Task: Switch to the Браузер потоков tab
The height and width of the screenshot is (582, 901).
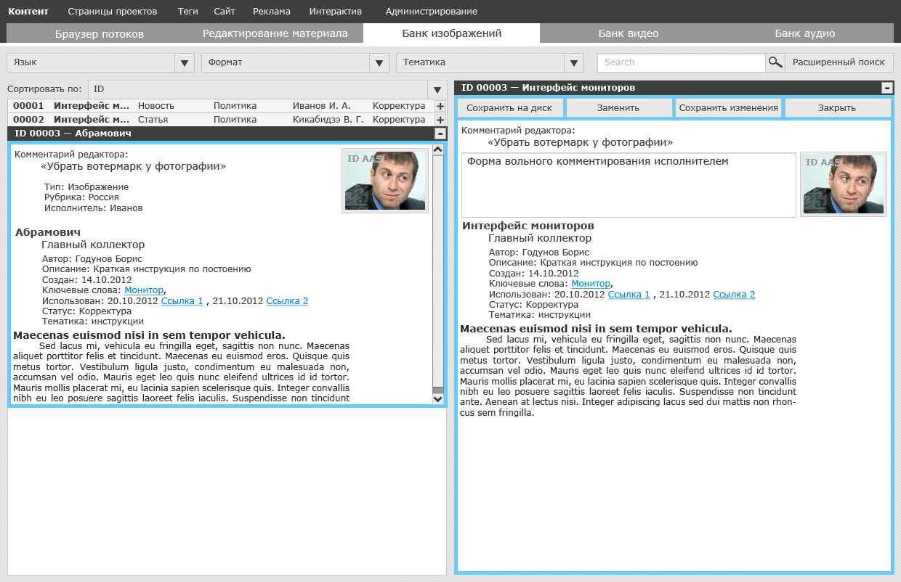Action: 100,33
